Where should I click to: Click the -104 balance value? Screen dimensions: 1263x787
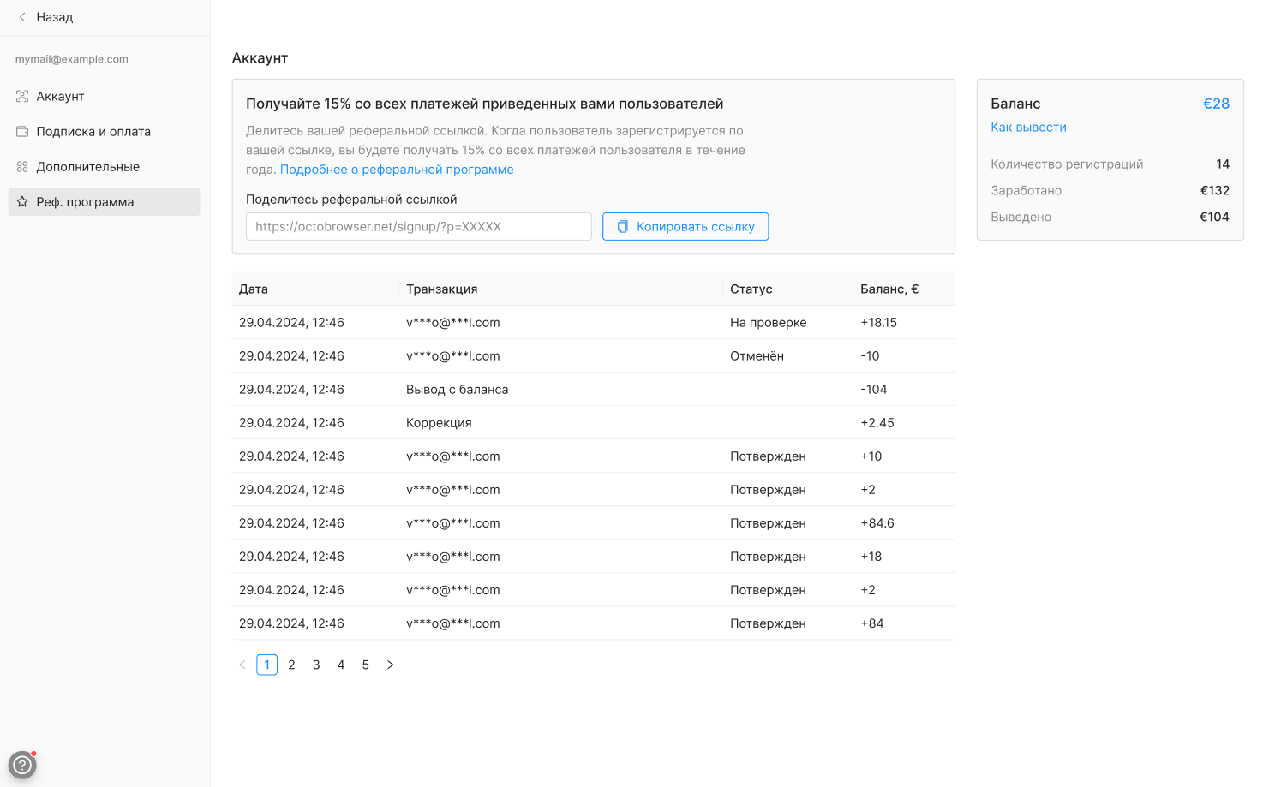tap(874, 390)
